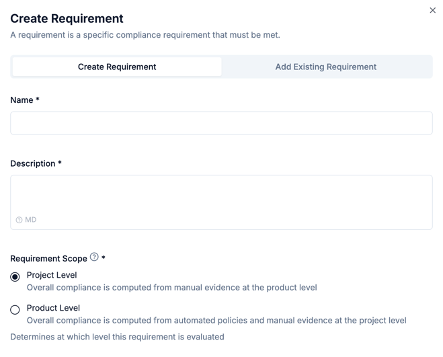The height and width of the screenshot is (357, 443).
Task: Select the Project Level radio button
Action: [15, 277]
